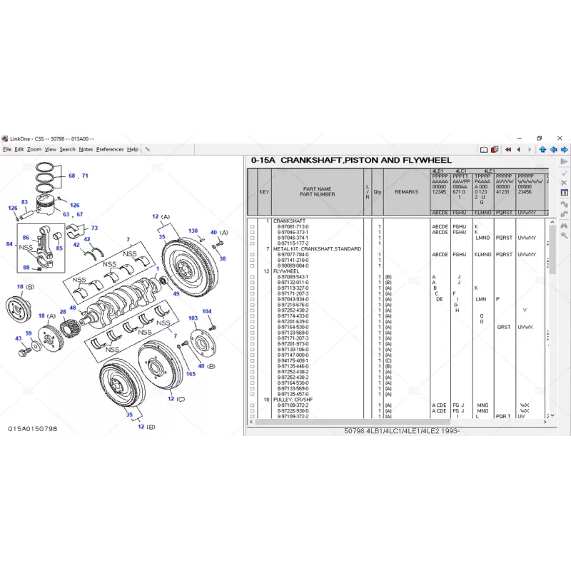
Task: Click the binoculars search icon in sidebar
Action: (564, 225)
